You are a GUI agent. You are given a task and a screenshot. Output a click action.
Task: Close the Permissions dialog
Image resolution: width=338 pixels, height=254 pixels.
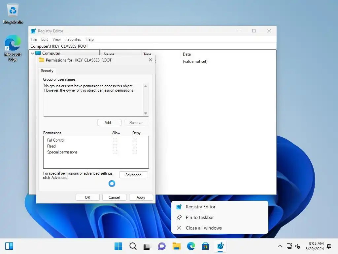tap(151, 60)
